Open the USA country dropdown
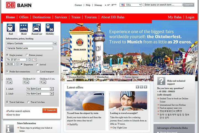199x133 pixels. (x=131, y=5)
